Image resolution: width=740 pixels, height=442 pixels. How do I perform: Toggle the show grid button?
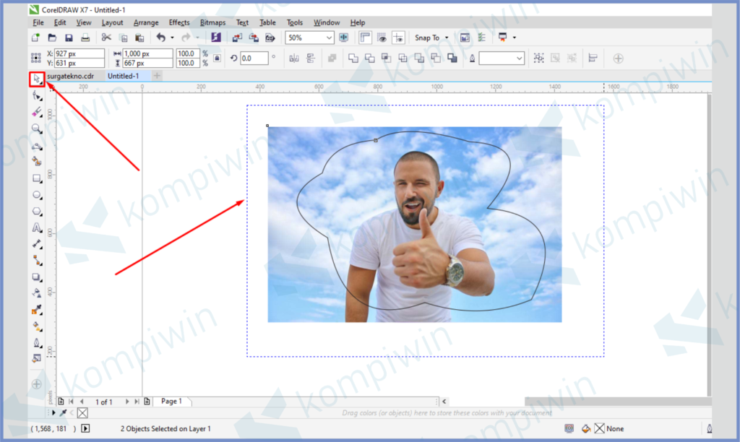pos(381,38)
